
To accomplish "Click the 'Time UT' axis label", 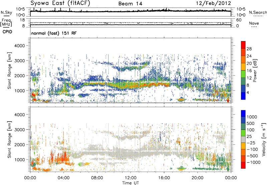I will click(130, 183).
